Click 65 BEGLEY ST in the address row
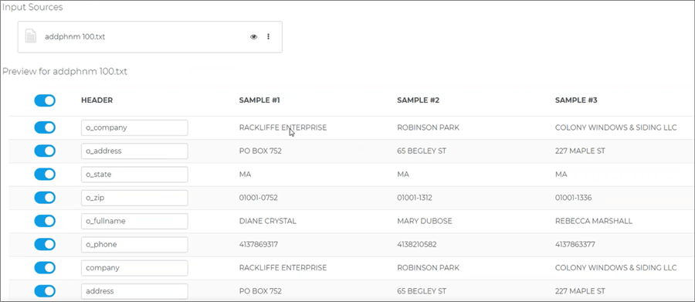 422,291
